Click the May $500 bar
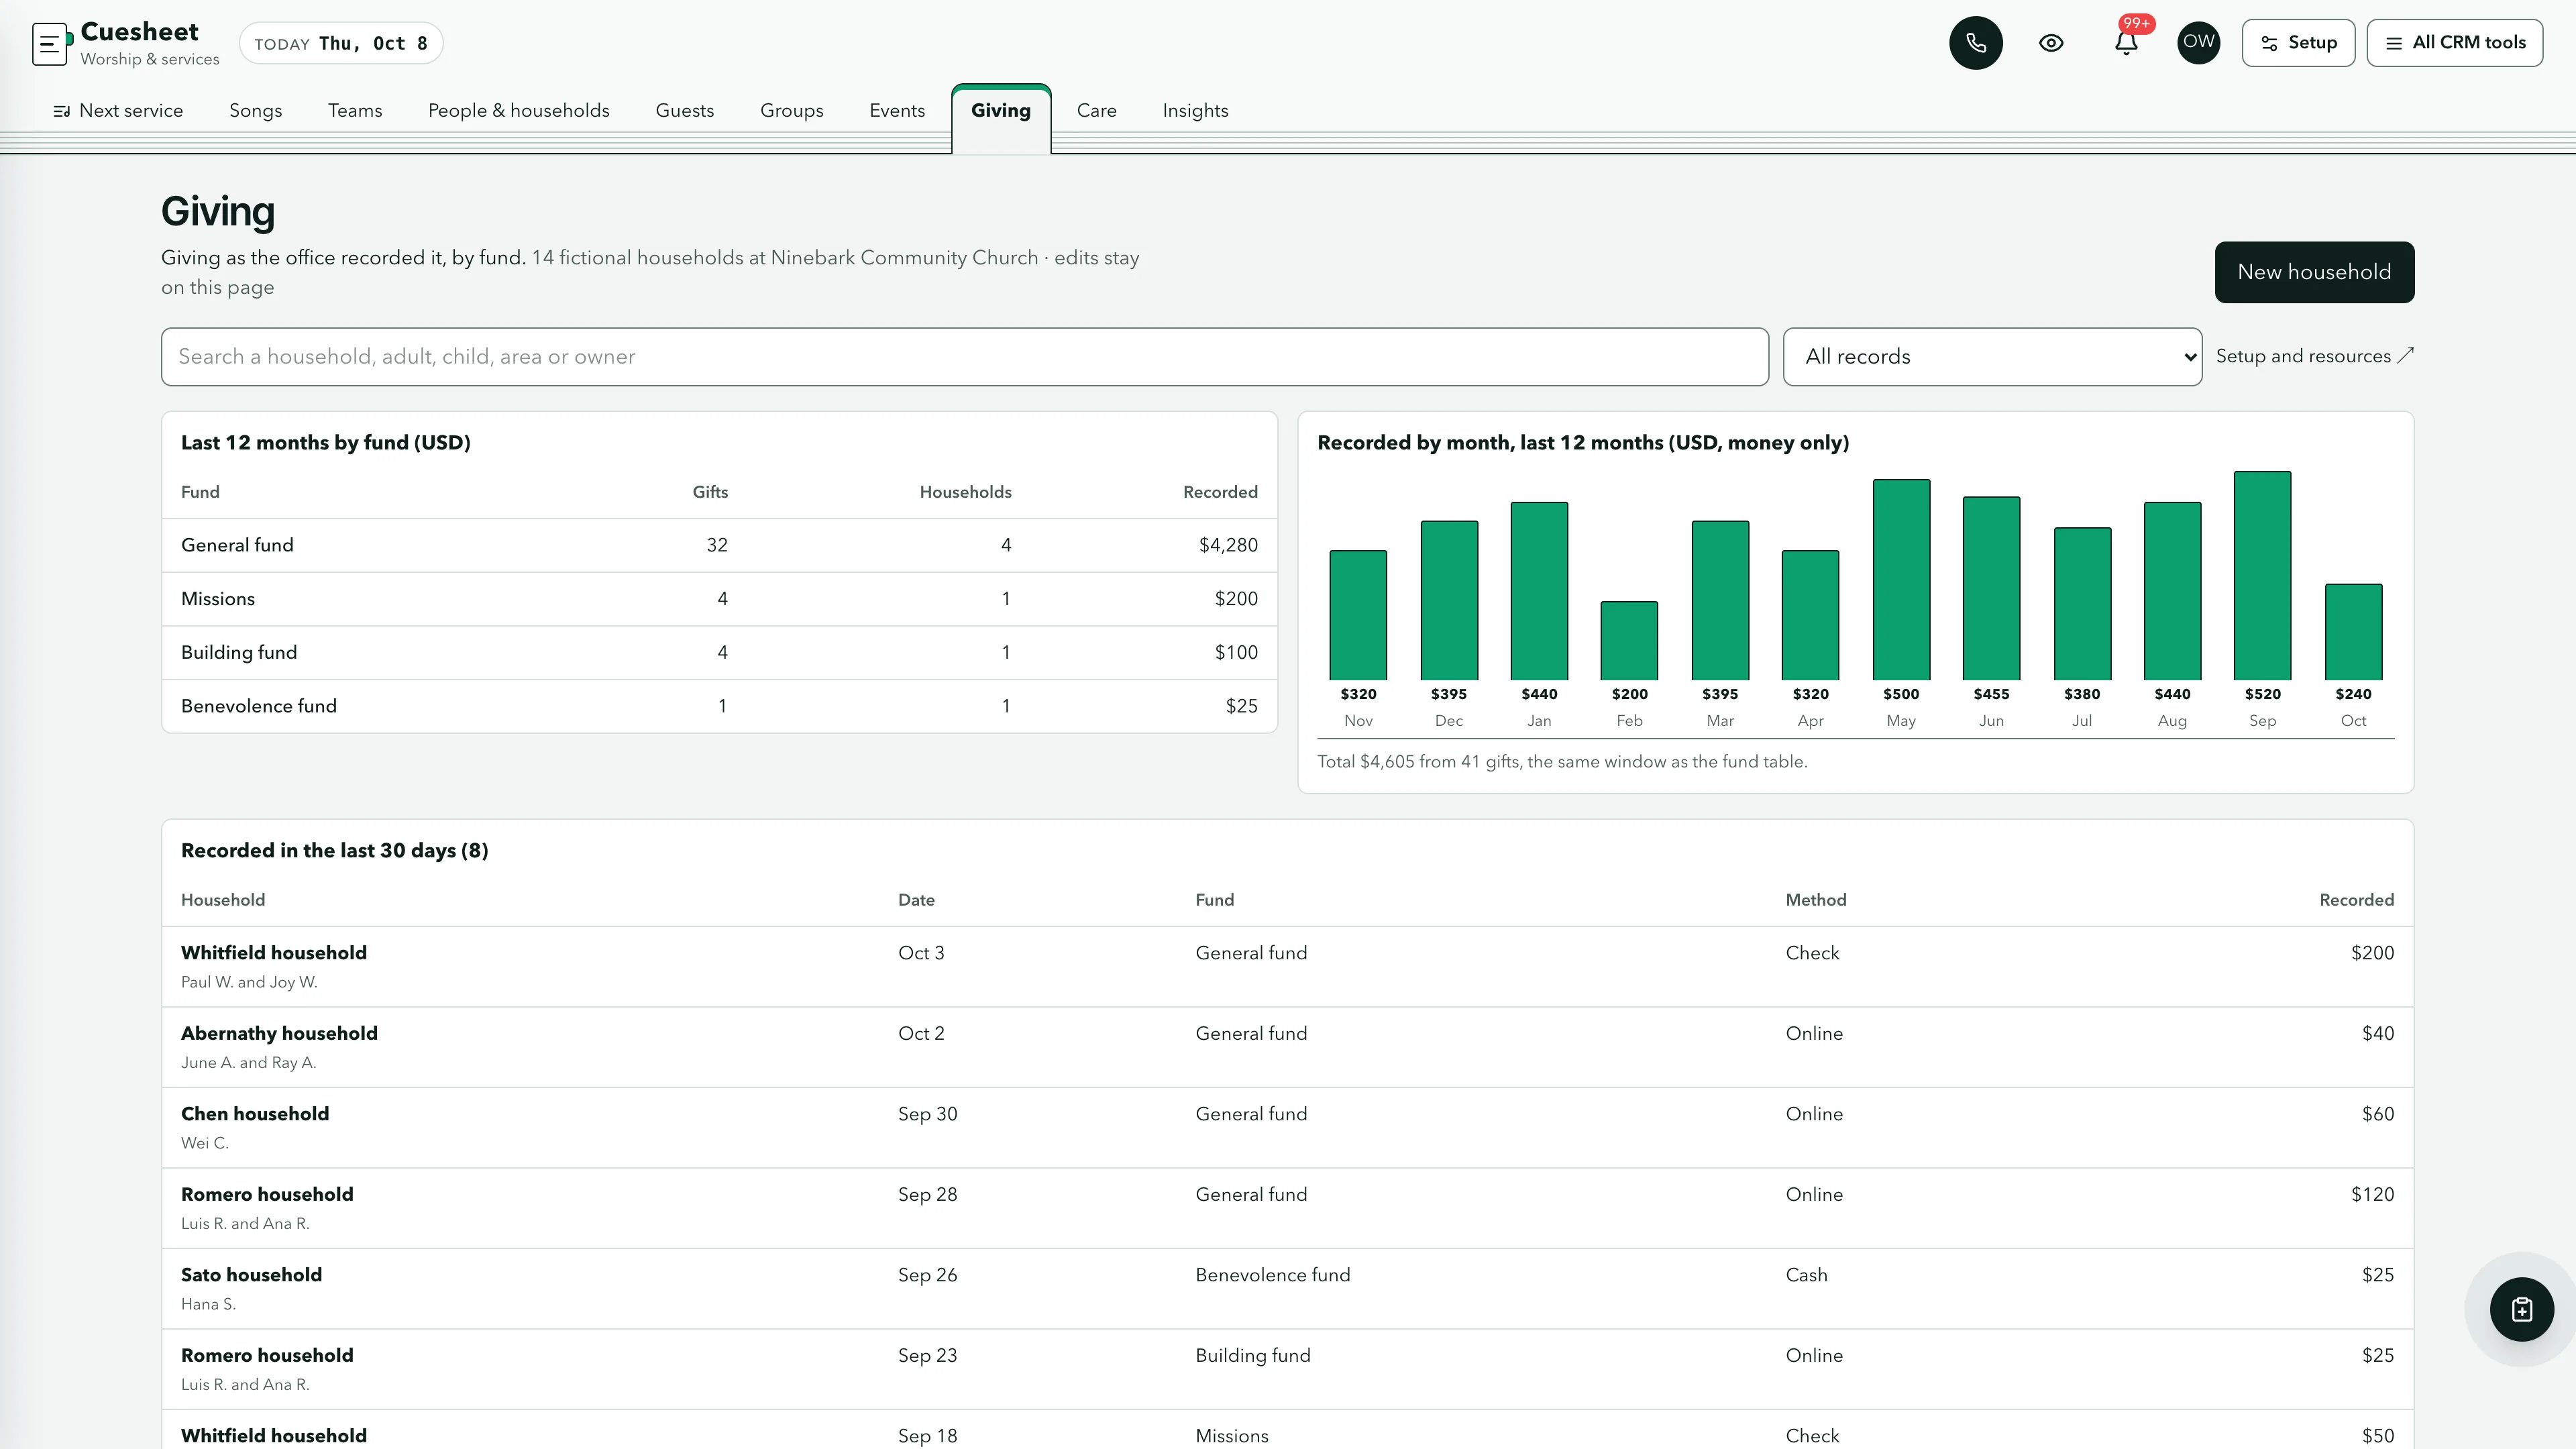Viewport: 2576px width, 1449px height. tap(1901, 580)
